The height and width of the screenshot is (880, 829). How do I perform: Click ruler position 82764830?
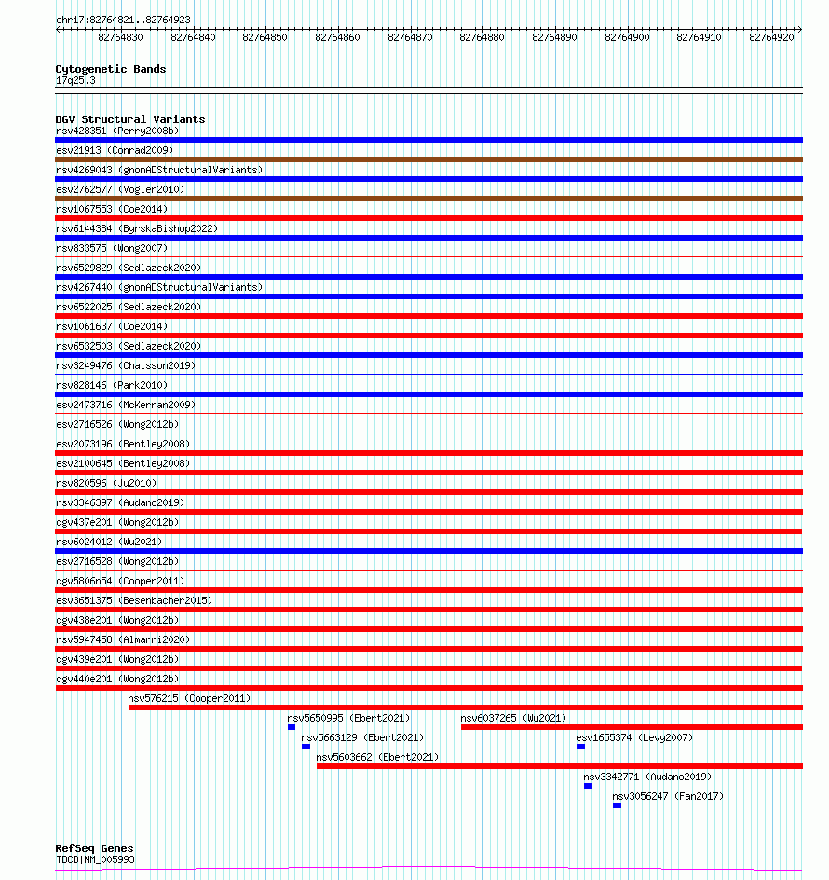point(120,37)
